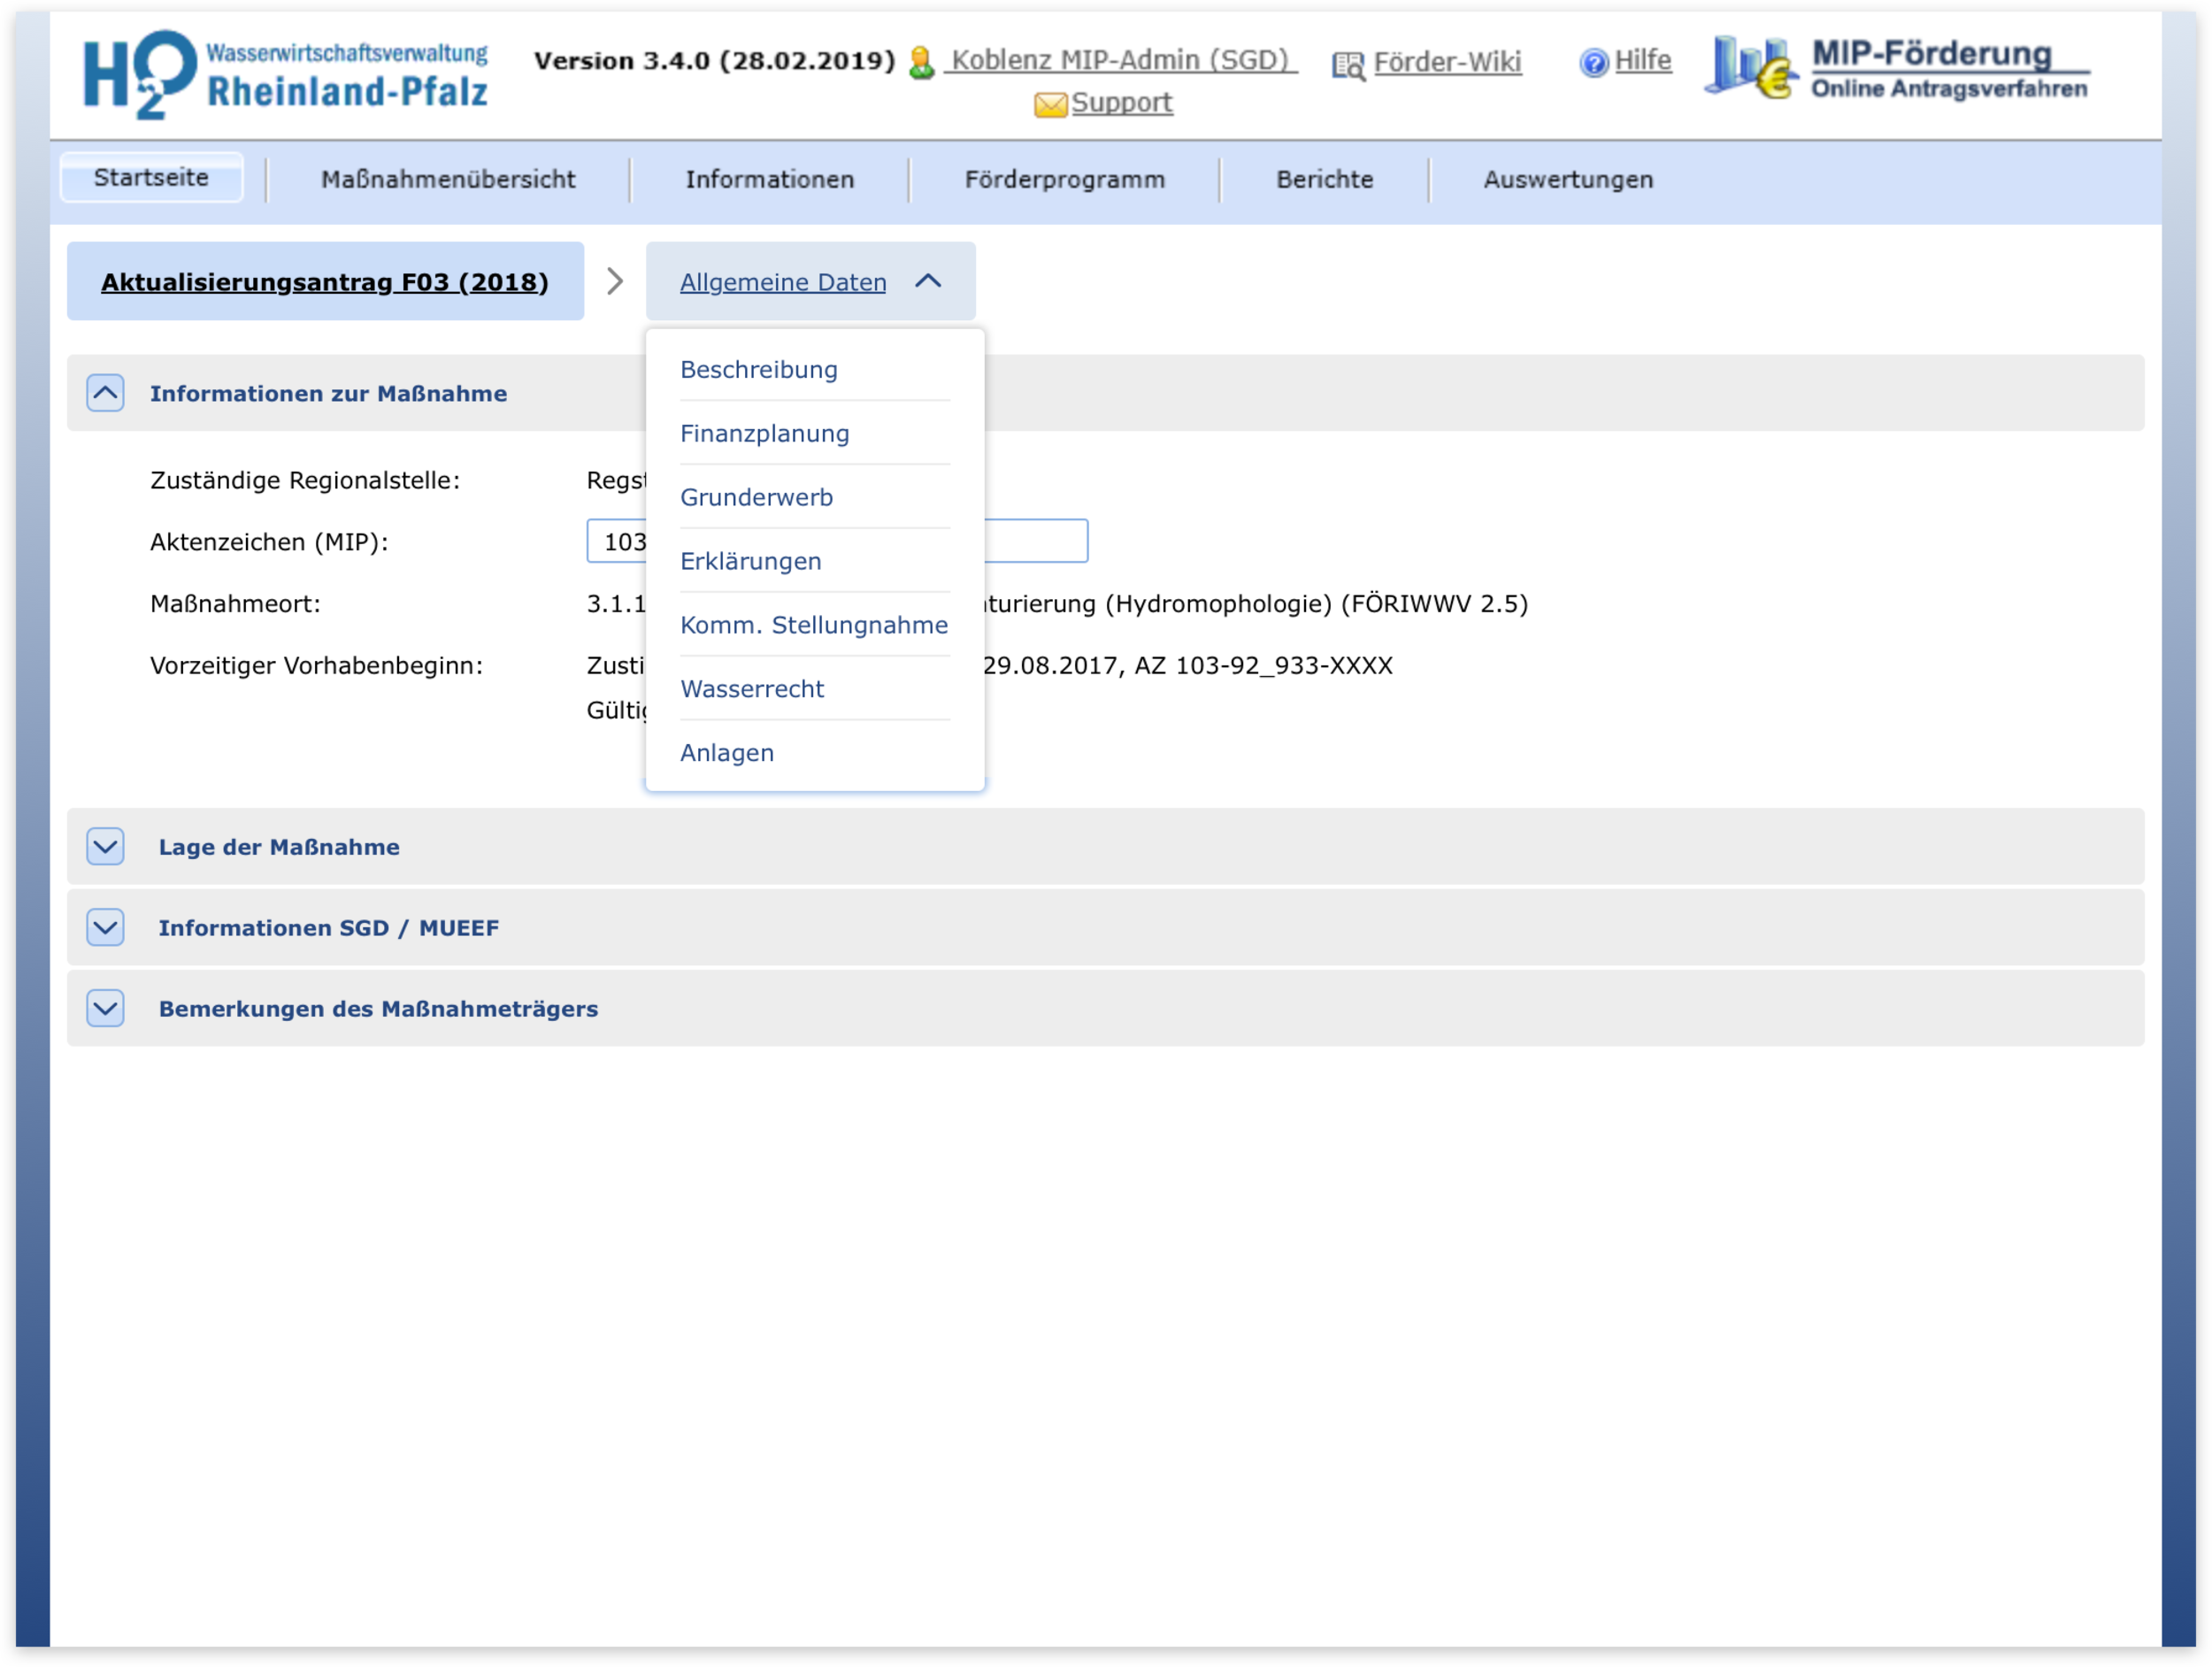Expand the Informationen SGD / MUEEF section
Screen dimensions: 2212x1667
(105, 928)
